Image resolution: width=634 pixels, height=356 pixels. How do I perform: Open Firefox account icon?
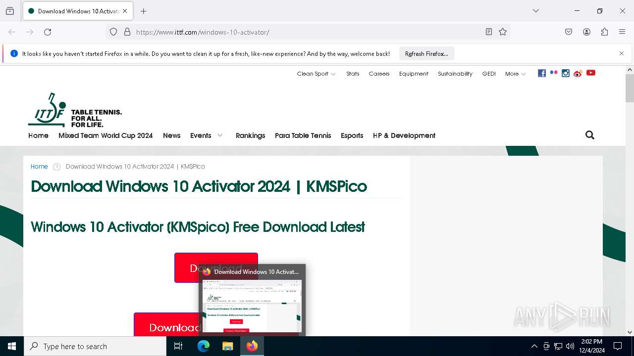[x=586, y=32]
